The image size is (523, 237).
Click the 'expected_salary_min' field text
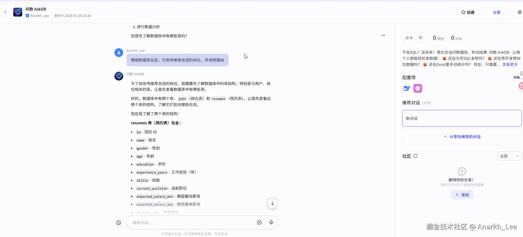pos(155,197)
